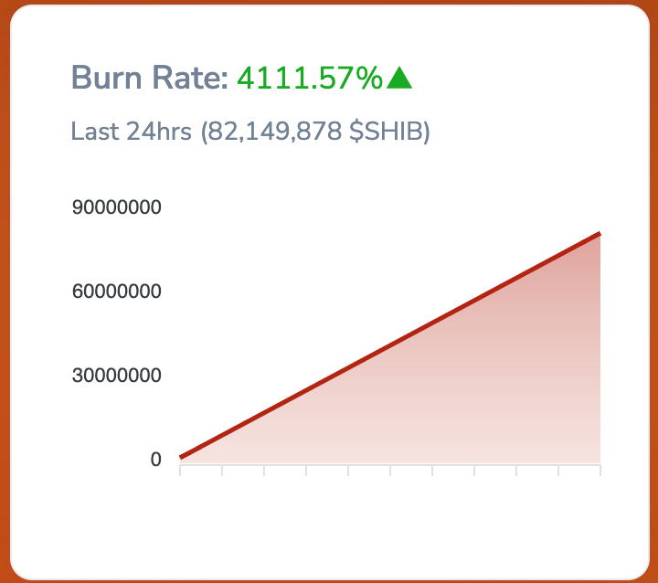Viewport: 658px width, 583px height.
Task: Select the 4111.57% burn rate value
Action: point(310,79)
